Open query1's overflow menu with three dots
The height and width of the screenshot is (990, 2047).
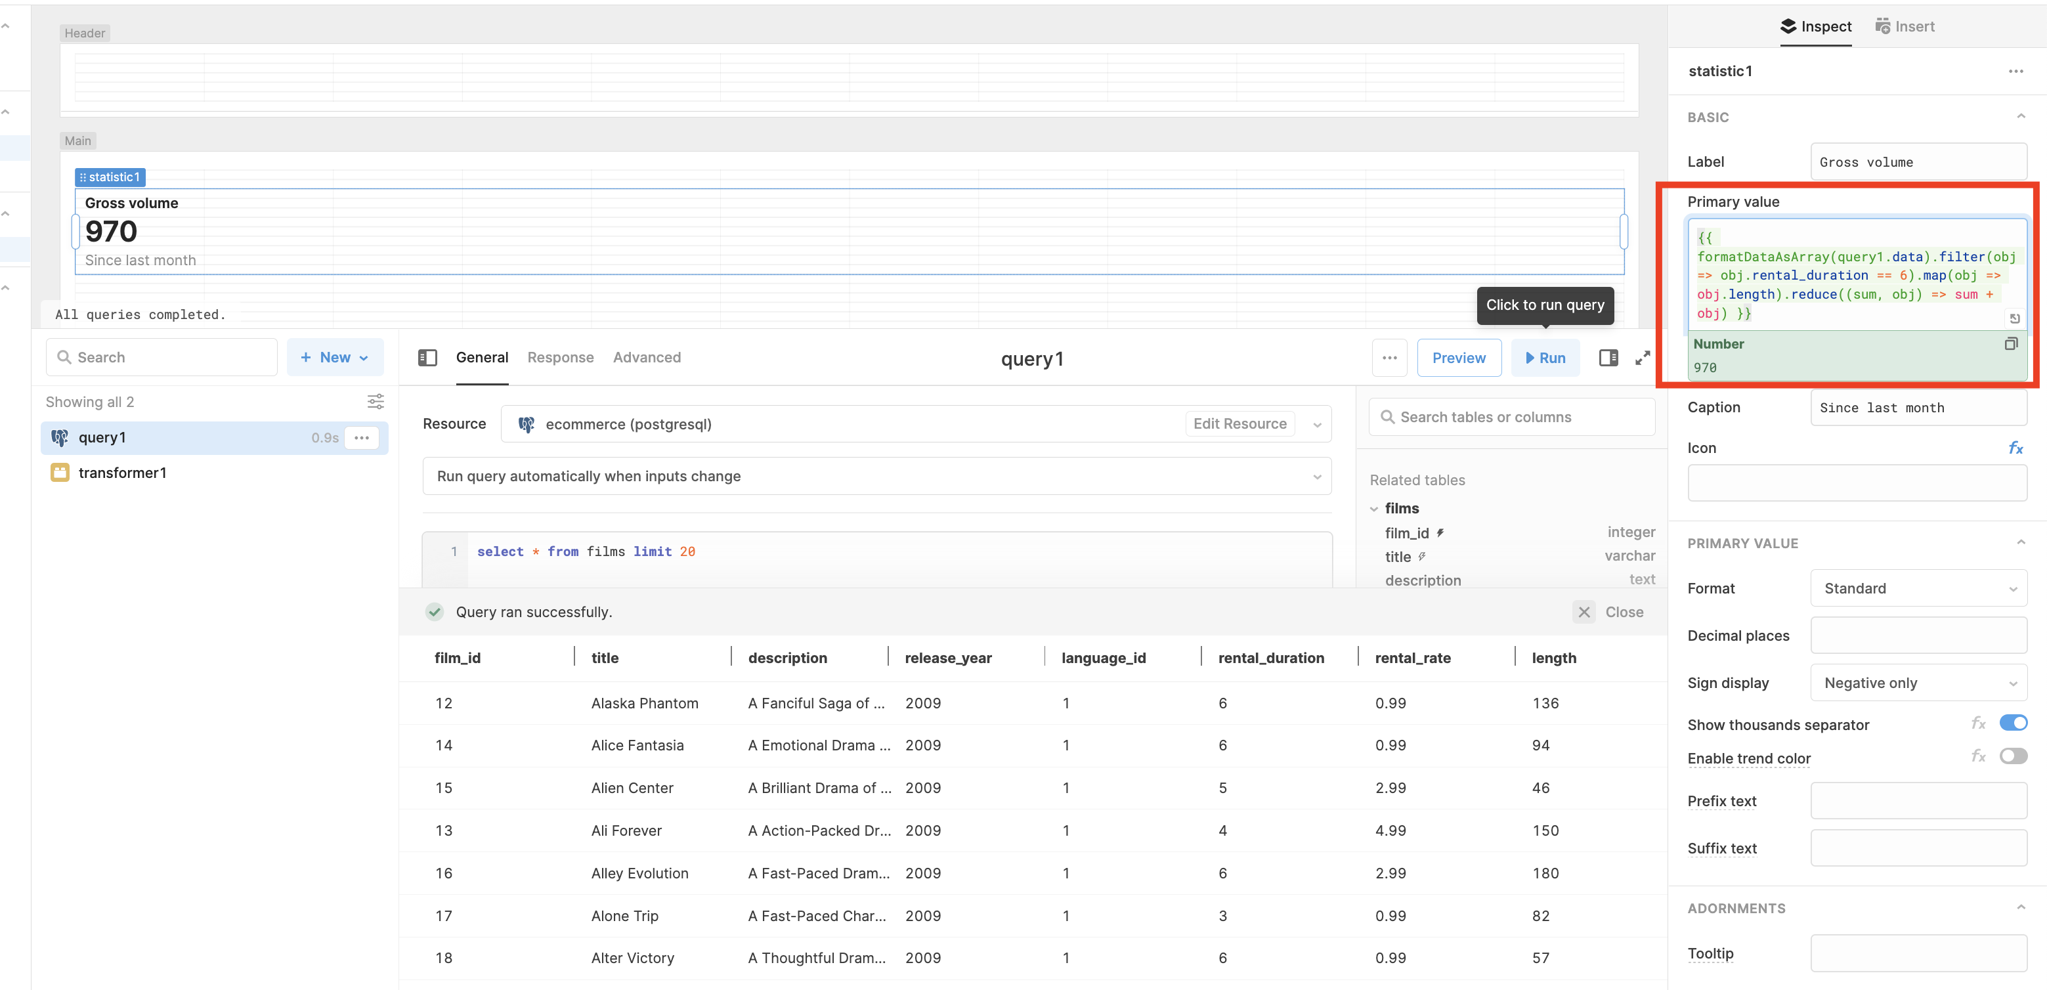(x=362, y=438)
